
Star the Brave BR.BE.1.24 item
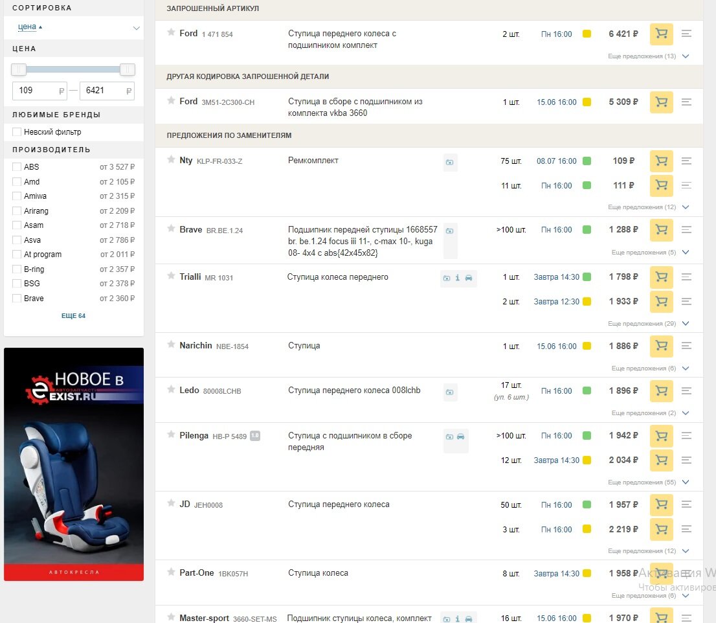pyautogui.click(x=171, y=229)
